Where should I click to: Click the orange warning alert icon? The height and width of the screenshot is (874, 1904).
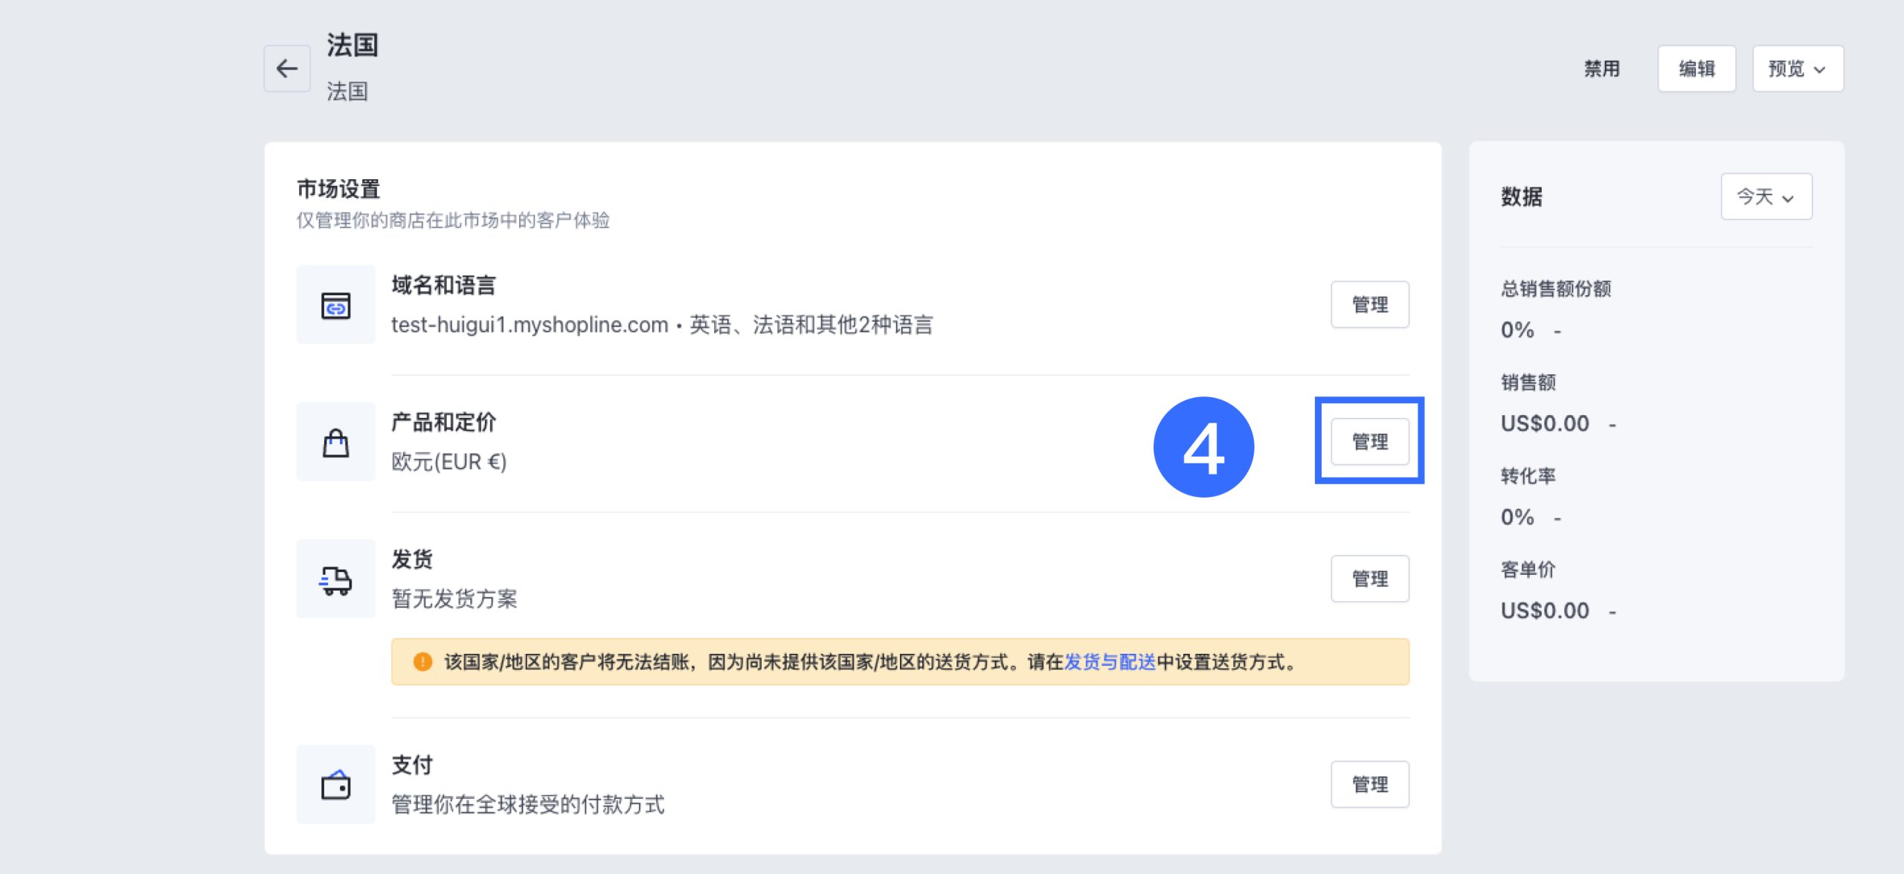click(x=422, y=661)
